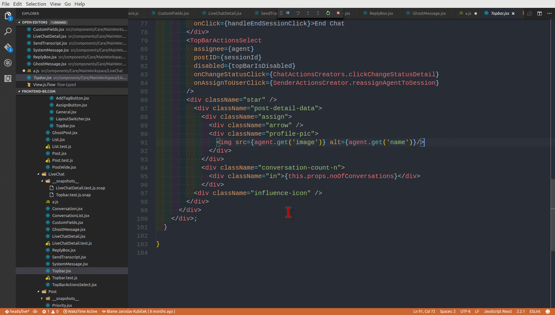Open Source Control view with badge 3
Screen dimensions: 555x315
[8, 47]
